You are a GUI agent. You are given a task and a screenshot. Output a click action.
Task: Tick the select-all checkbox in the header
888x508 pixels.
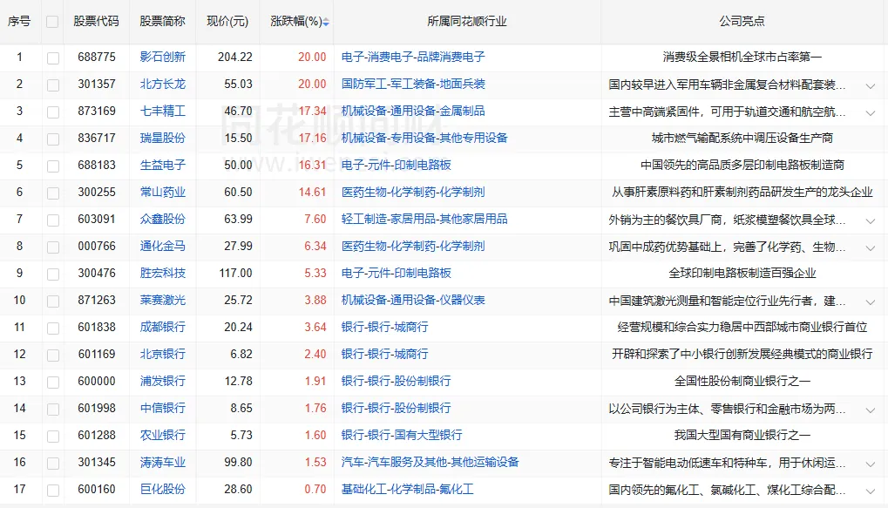click(52, 22)
